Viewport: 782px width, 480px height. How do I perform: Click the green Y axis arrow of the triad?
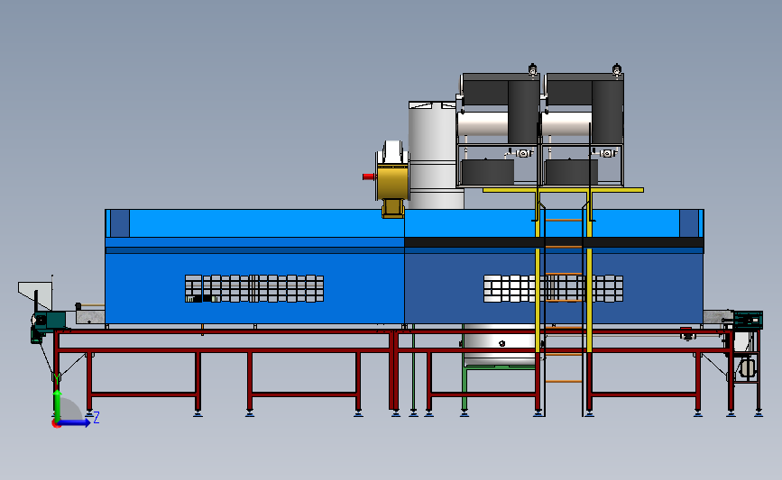click(x=58, y=404)
